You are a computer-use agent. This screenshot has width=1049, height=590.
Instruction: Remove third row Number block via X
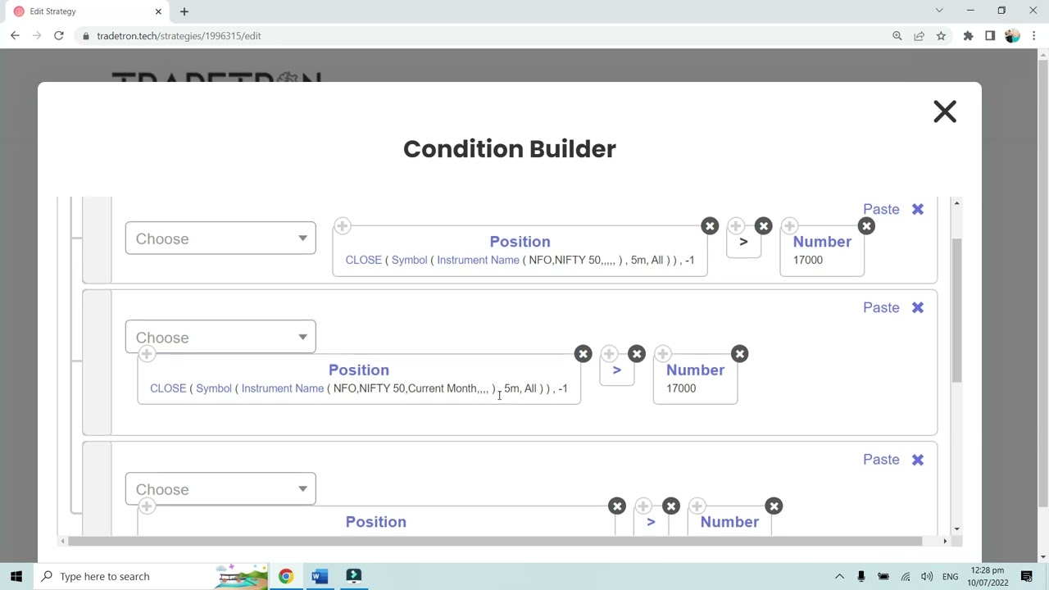point(774,506)
